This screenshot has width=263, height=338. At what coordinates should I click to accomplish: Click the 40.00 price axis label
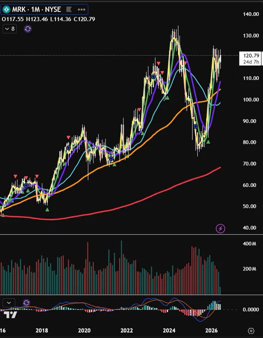coord(250,228)
